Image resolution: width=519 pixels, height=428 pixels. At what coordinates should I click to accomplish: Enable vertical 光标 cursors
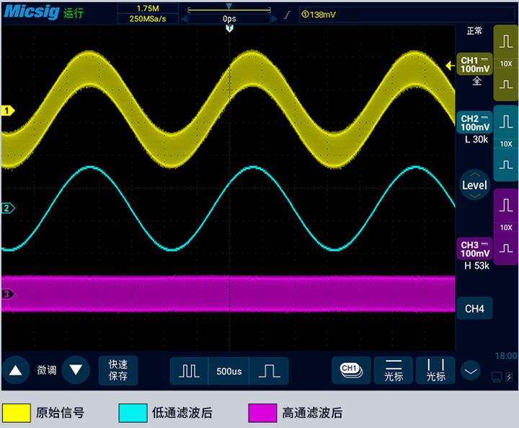[435, 370]
